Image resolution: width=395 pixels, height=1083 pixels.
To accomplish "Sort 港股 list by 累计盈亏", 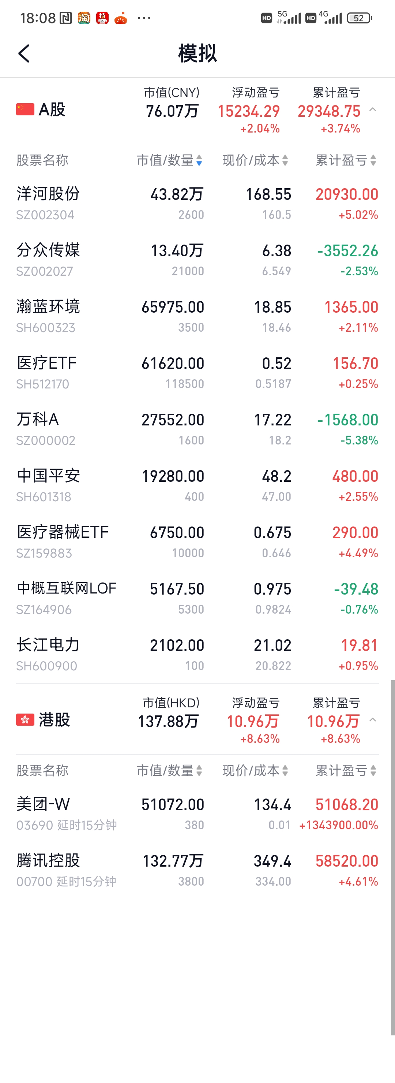I will 346,771.
